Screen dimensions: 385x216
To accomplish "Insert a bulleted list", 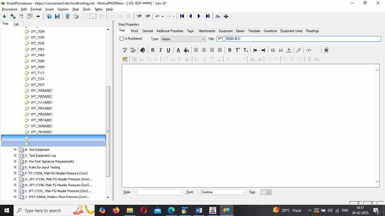I will tap(273, 50).
